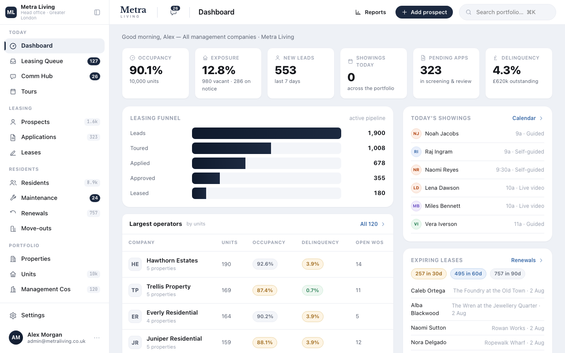
Task: Open the Settings gear icon
Action: pos(13,315)
